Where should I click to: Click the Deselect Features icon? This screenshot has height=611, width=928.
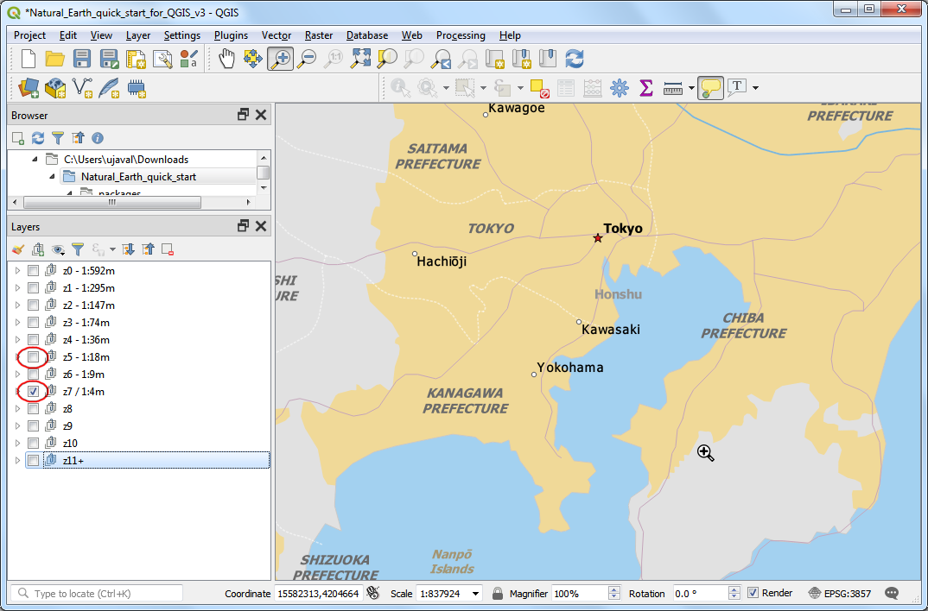[x=539, y=87]
